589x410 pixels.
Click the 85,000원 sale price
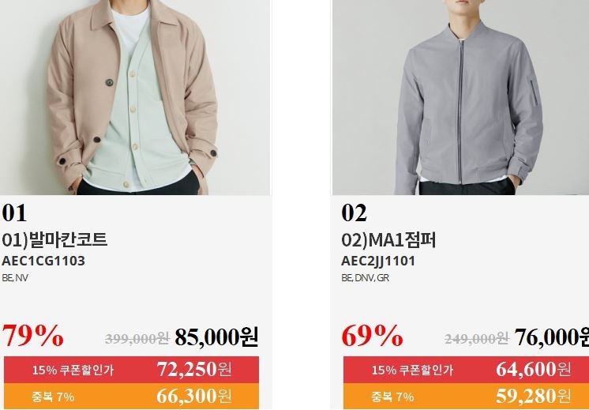pyautogui.click(x=216, y=337)
